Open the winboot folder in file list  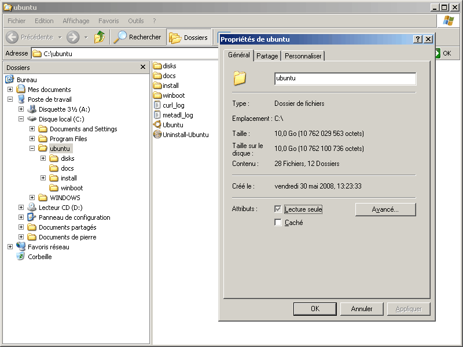coord(169,95)
